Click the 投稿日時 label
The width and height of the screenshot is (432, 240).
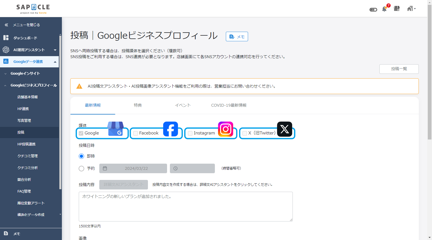click(x=87, y=145)
